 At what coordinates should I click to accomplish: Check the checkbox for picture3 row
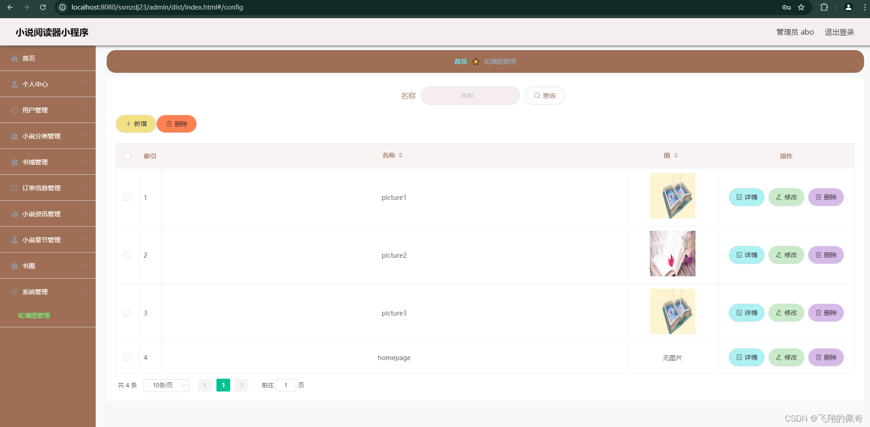coord(127,313)
